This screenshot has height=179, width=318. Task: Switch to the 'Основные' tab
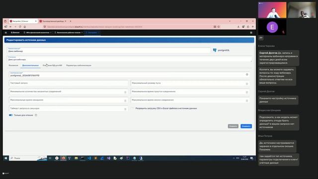tap(13, 65)
